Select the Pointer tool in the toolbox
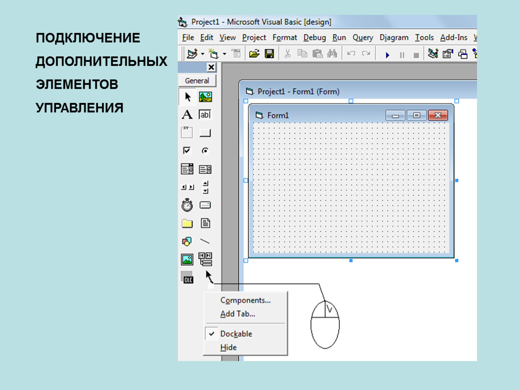Screen dimensions: 519x390 click(187, 97)
